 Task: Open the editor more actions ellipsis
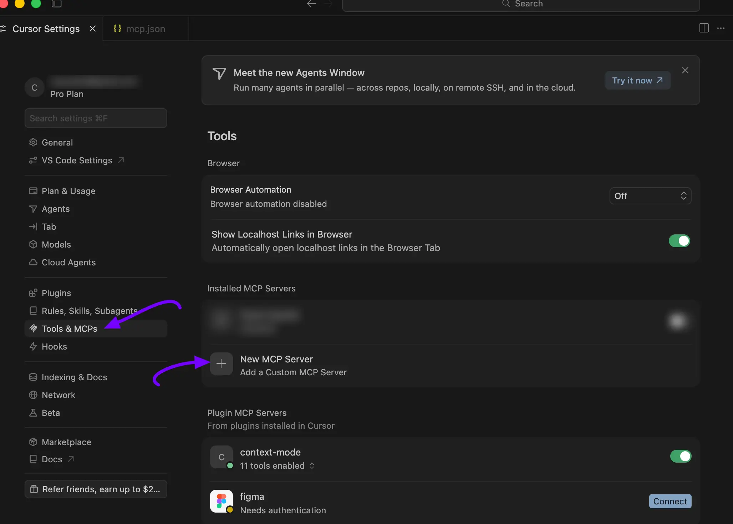click(721, 28)
